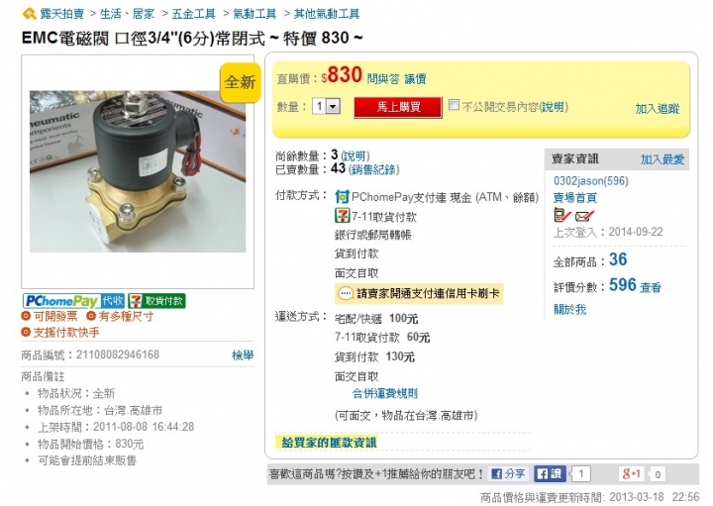
Task: Share item via Facebook 分享 icon
Action: click(509, 473)
